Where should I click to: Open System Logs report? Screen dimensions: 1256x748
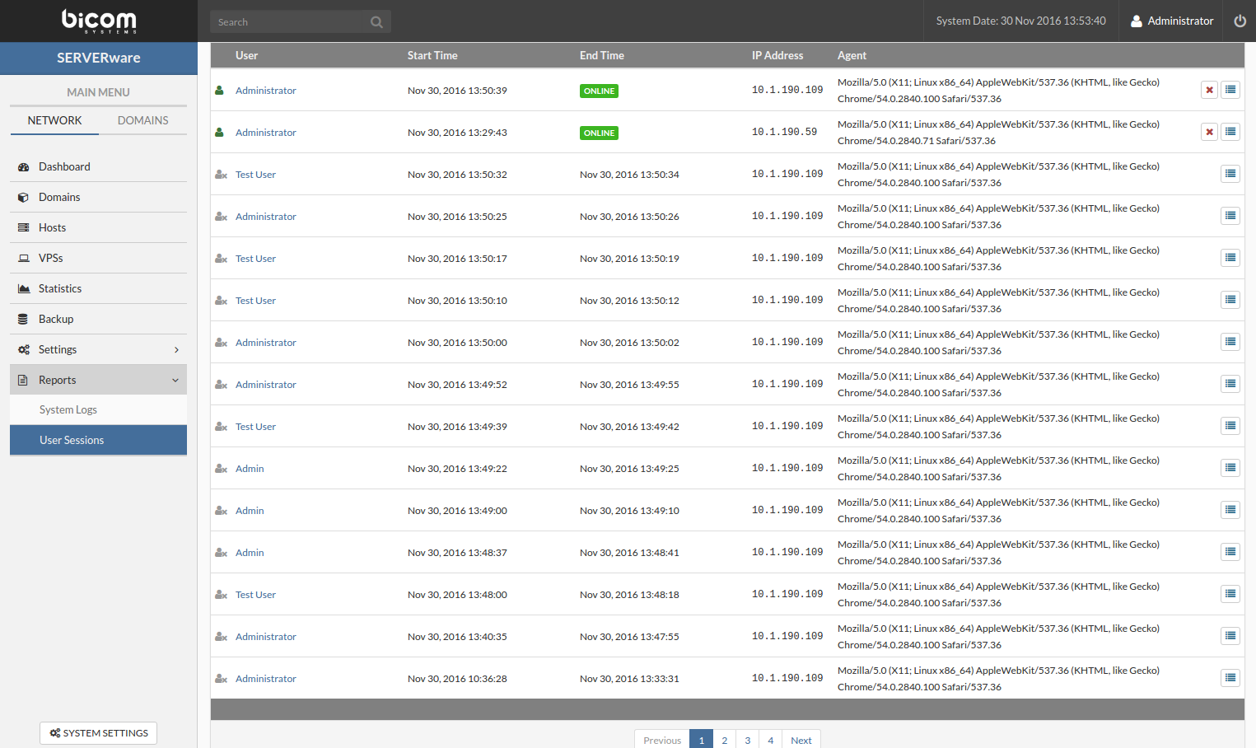click(x=68, y=410)
